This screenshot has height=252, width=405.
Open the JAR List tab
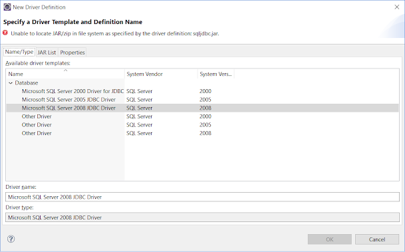[47, 53]
